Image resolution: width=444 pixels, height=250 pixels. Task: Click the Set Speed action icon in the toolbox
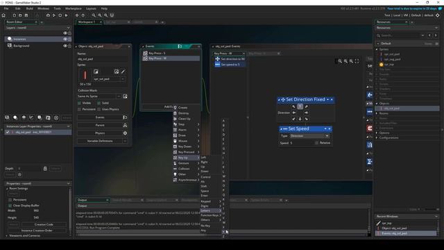coord(370,112)
